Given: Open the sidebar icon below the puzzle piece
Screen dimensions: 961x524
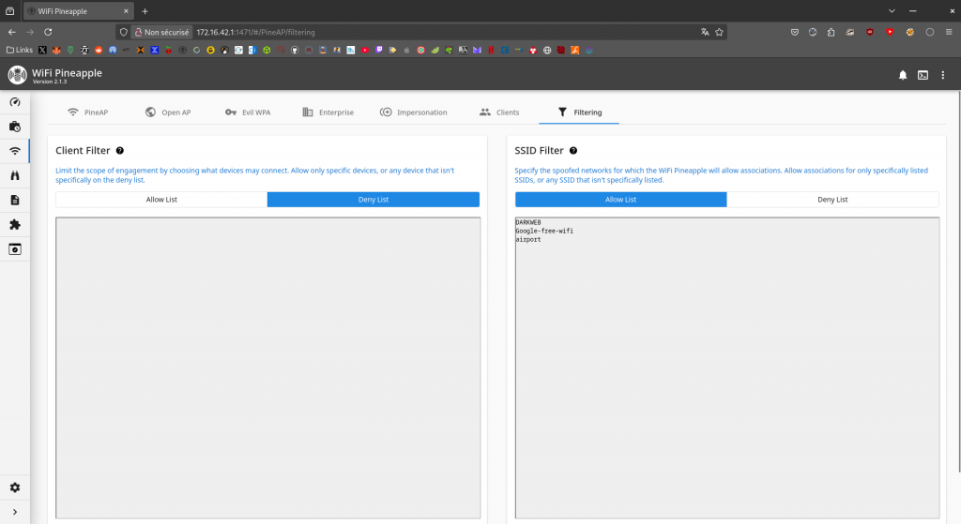Looking at the screenshot, I should (15, 249).
